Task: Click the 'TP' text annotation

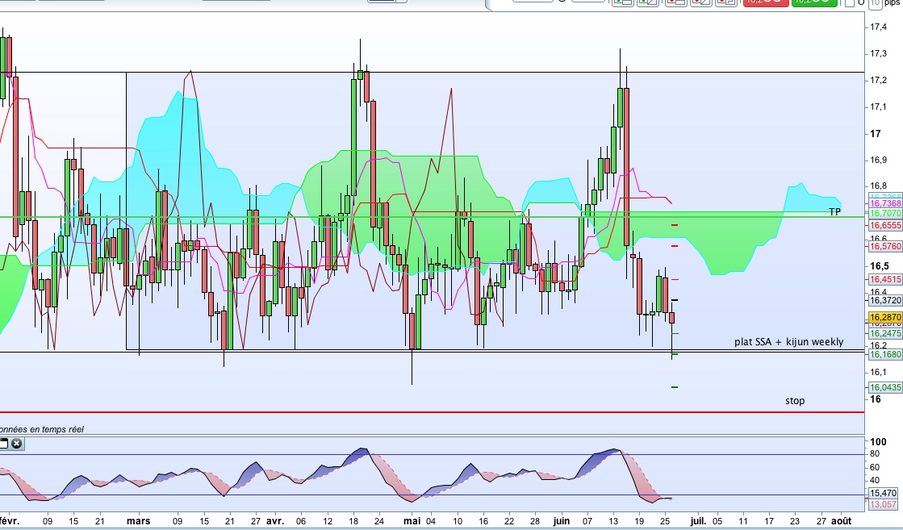Action: click(x=834, y=211)
